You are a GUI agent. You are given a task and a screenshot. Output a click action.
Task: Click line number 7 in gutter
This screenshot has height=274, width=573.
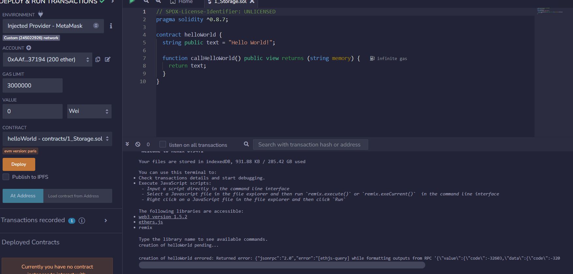pyautogui.click(x=144, y=58)
